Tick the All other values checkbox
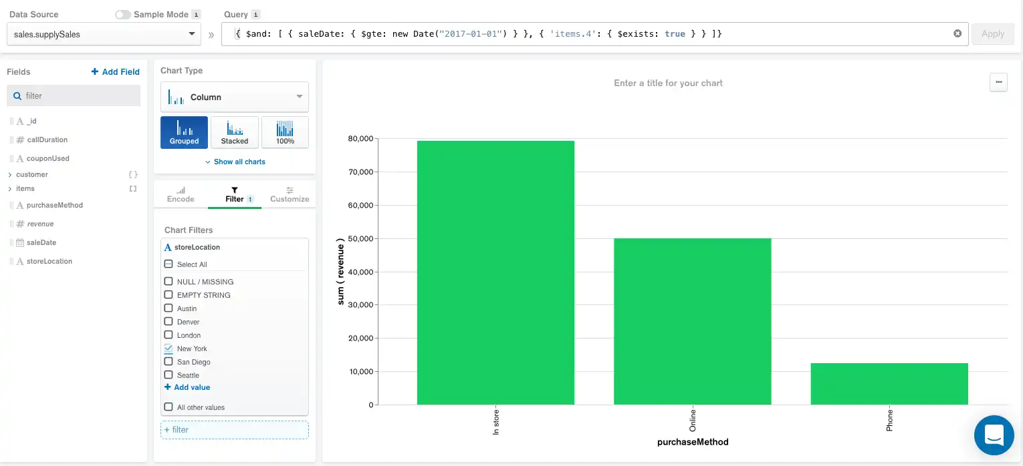Image resolution: width=1023 pixels, height=466 pixels. click(168, 407)
